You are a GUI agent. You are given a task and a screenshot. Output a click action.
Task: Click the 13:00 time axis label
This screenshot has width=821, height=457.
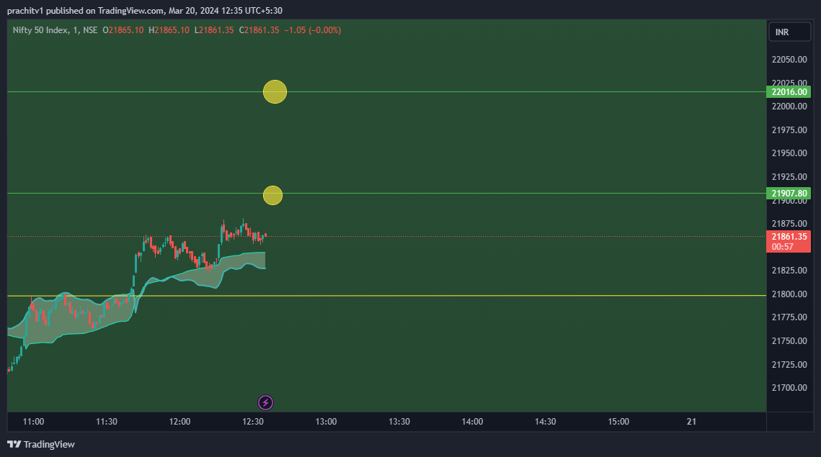[326, 422]
